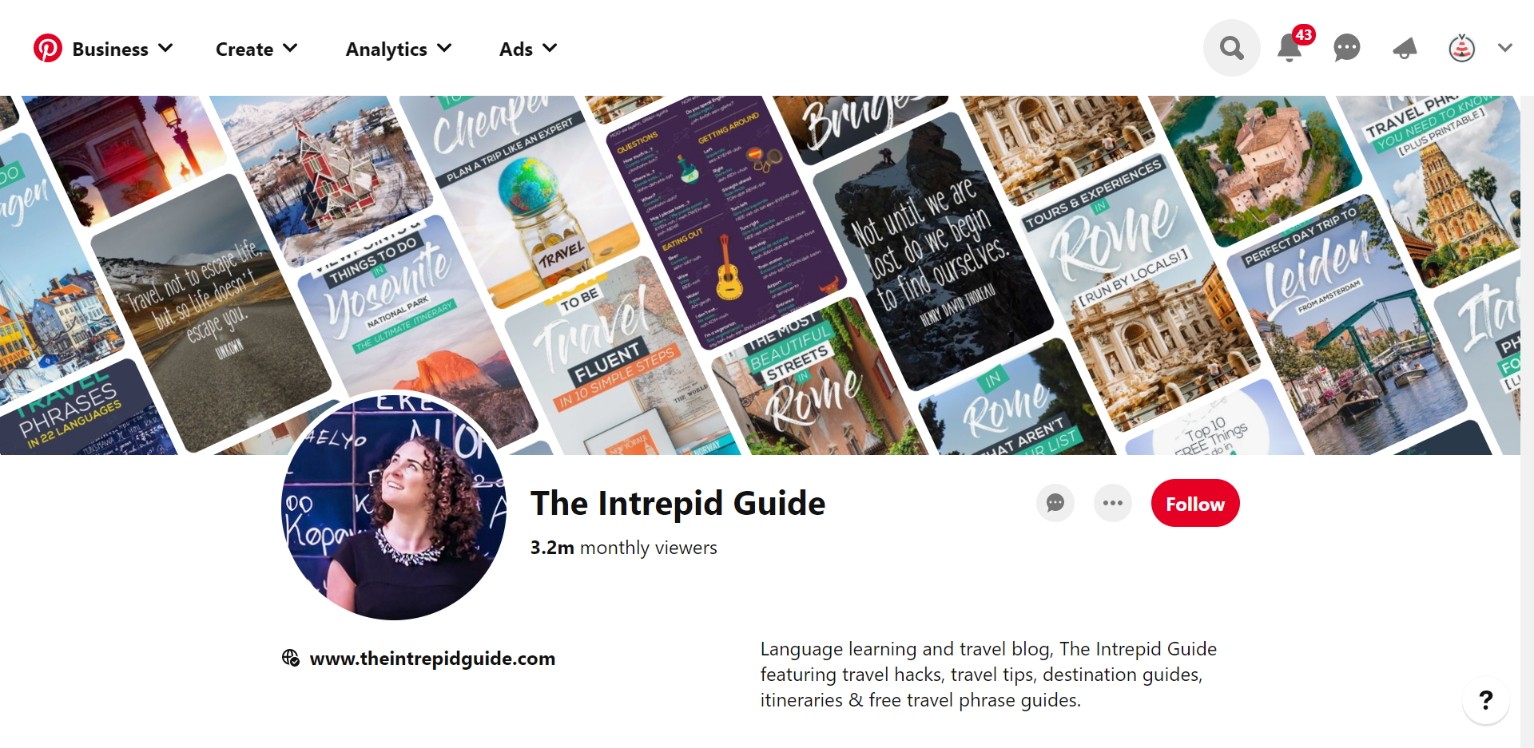
Task: Expand the Create dropdown menu
Action: 256,49
